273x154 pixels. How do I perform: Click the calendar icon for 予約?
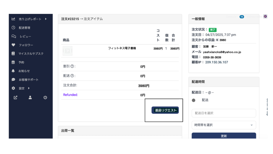[x=13, y=62]
